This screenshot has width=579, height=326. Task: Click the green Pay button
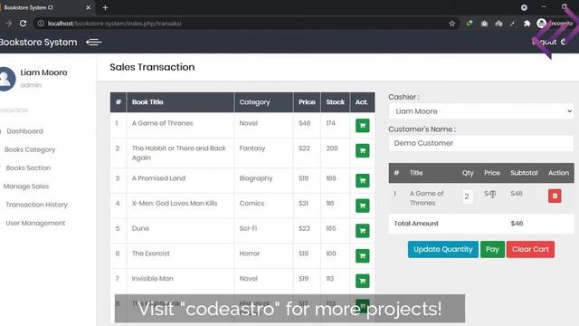[x=492, y=250]
